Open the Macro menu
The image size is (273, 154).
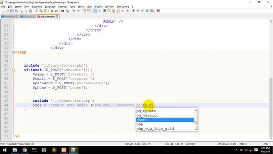[81, 7]
